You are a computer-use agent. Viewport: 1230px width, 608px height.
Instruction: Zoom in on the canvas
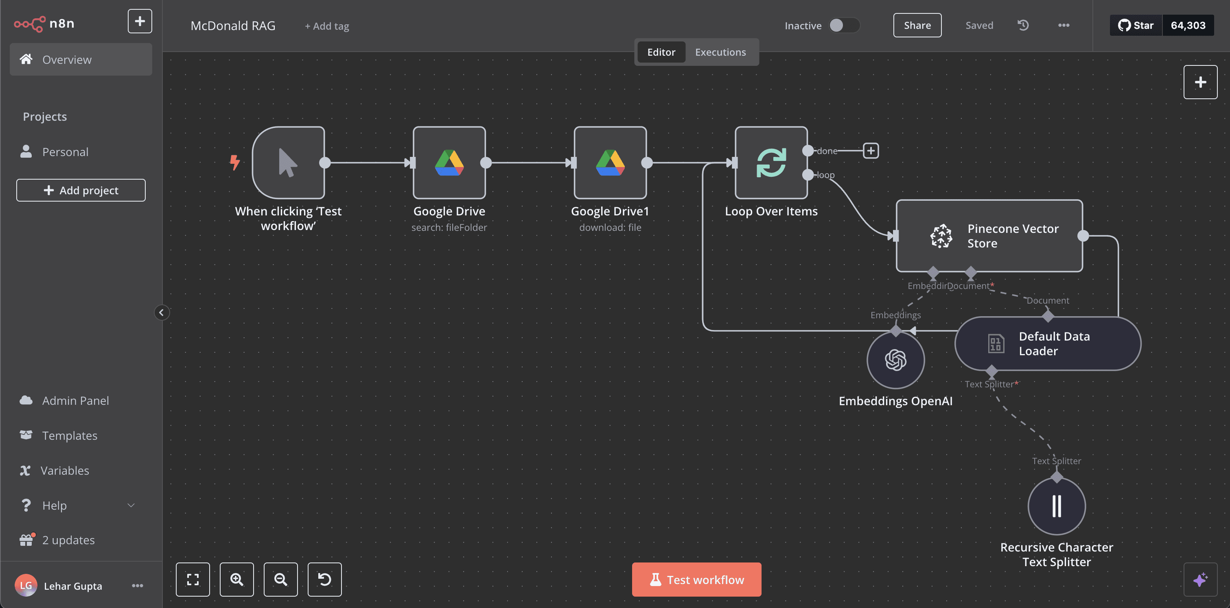click(237, 580)
